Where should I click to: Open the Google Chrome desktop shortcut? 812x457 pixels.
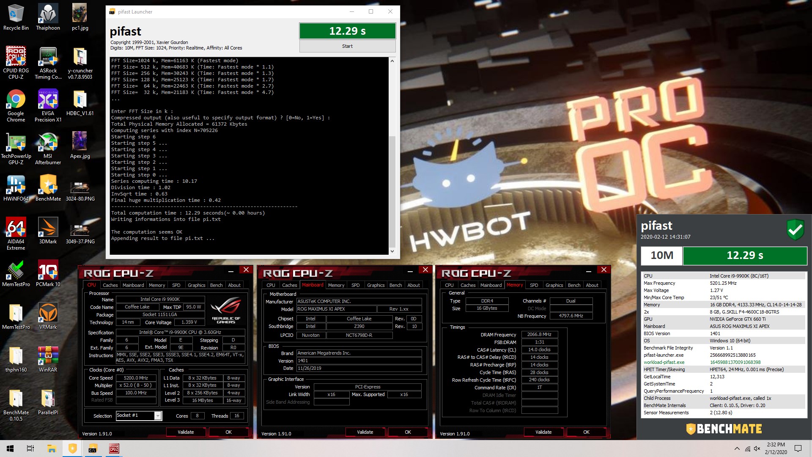coord(16,106)
